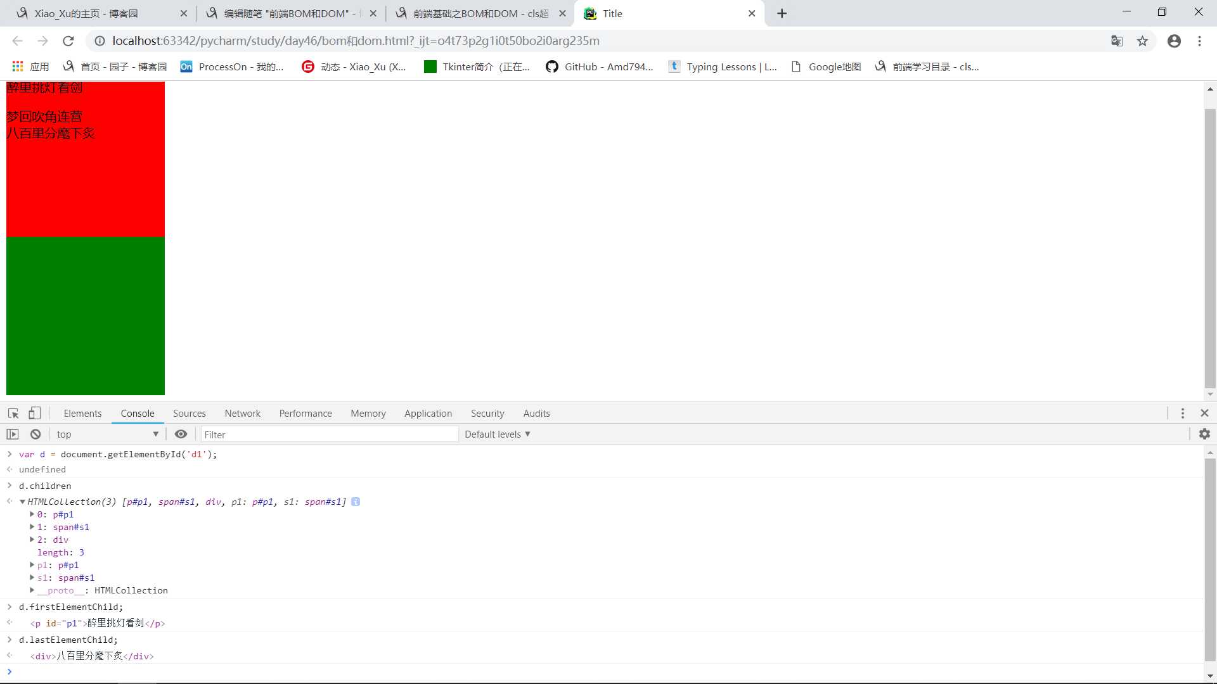Open the Google Translate page icon
Viewport: 1217px width, 684px height.
point(1117,41)
